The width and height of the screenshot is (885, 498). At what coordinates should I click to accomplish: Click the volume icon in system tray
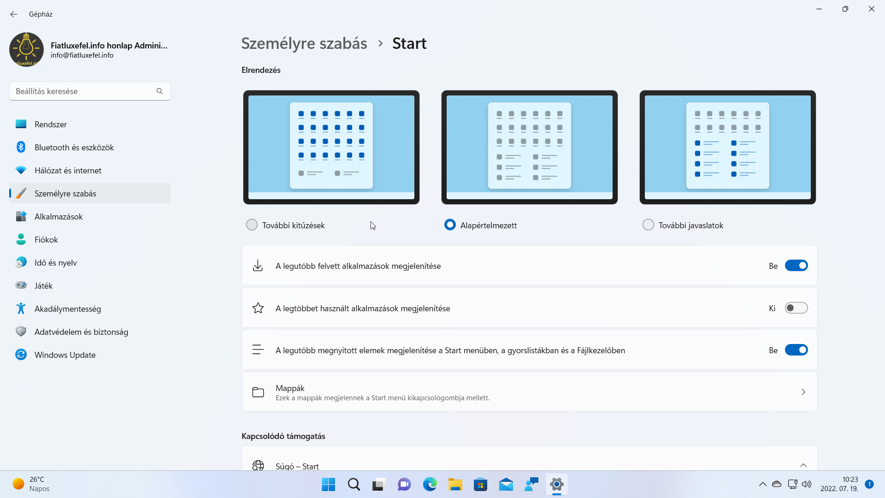[x=807, y=484]
